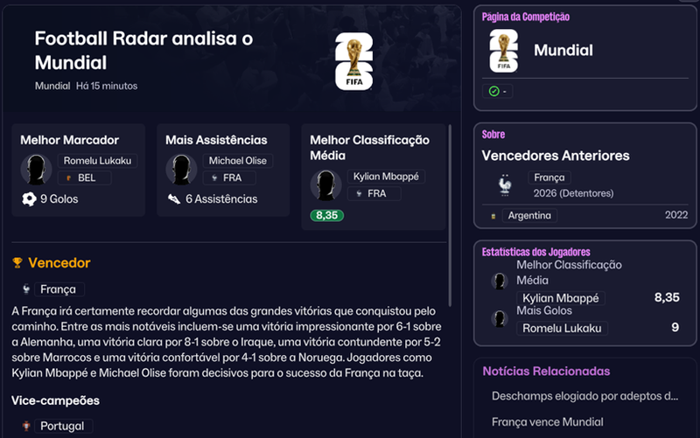The image size is (700, 438).
Task: Open the Romelu Lukaku name tag under Melhor Marcador
Action: tap(97, 161)
